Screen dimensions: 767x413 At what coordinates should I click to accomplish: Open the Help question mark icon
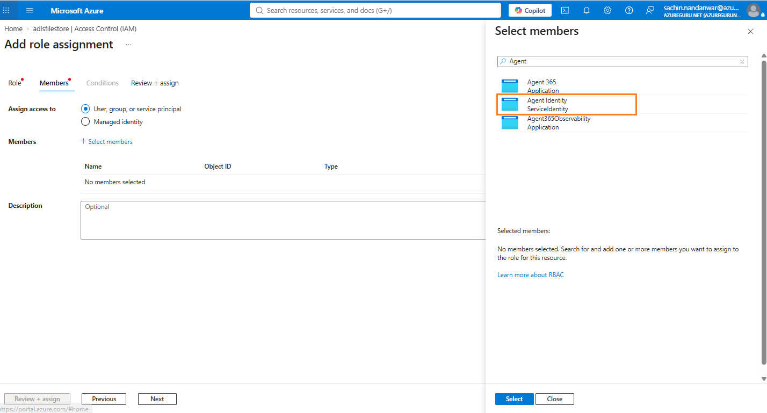[x=629, y=10]
